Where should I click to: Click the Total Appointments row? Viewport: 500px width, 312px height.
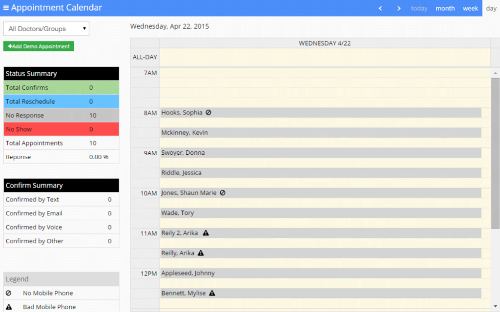coord(61,143)
